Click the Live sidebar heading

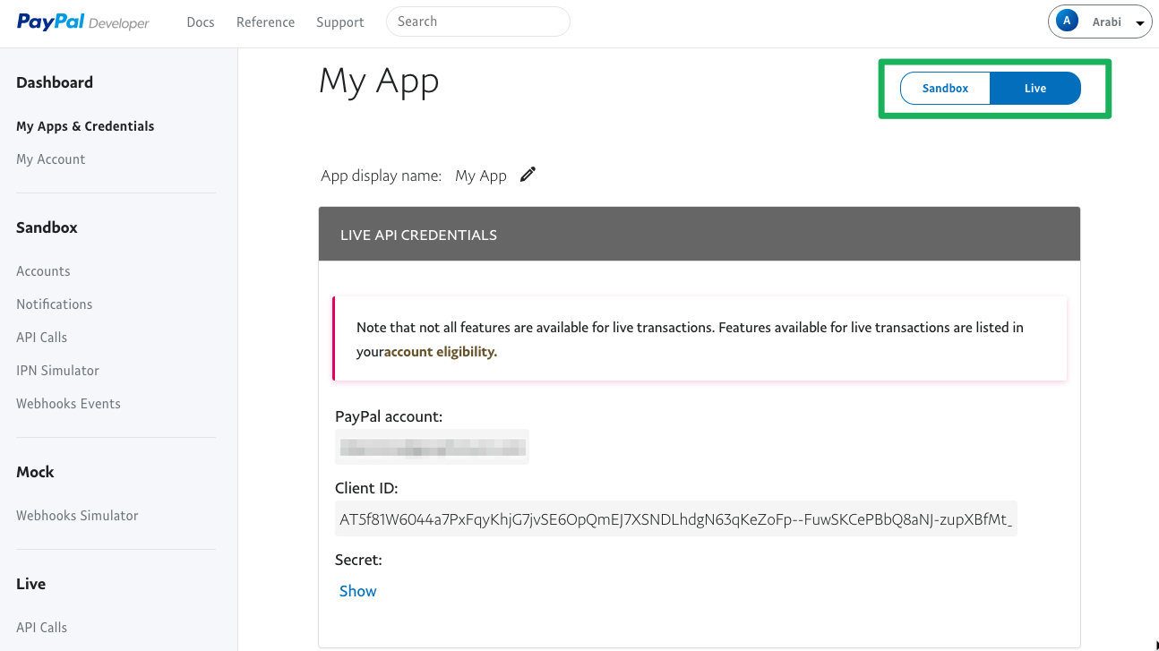point(30,584)
